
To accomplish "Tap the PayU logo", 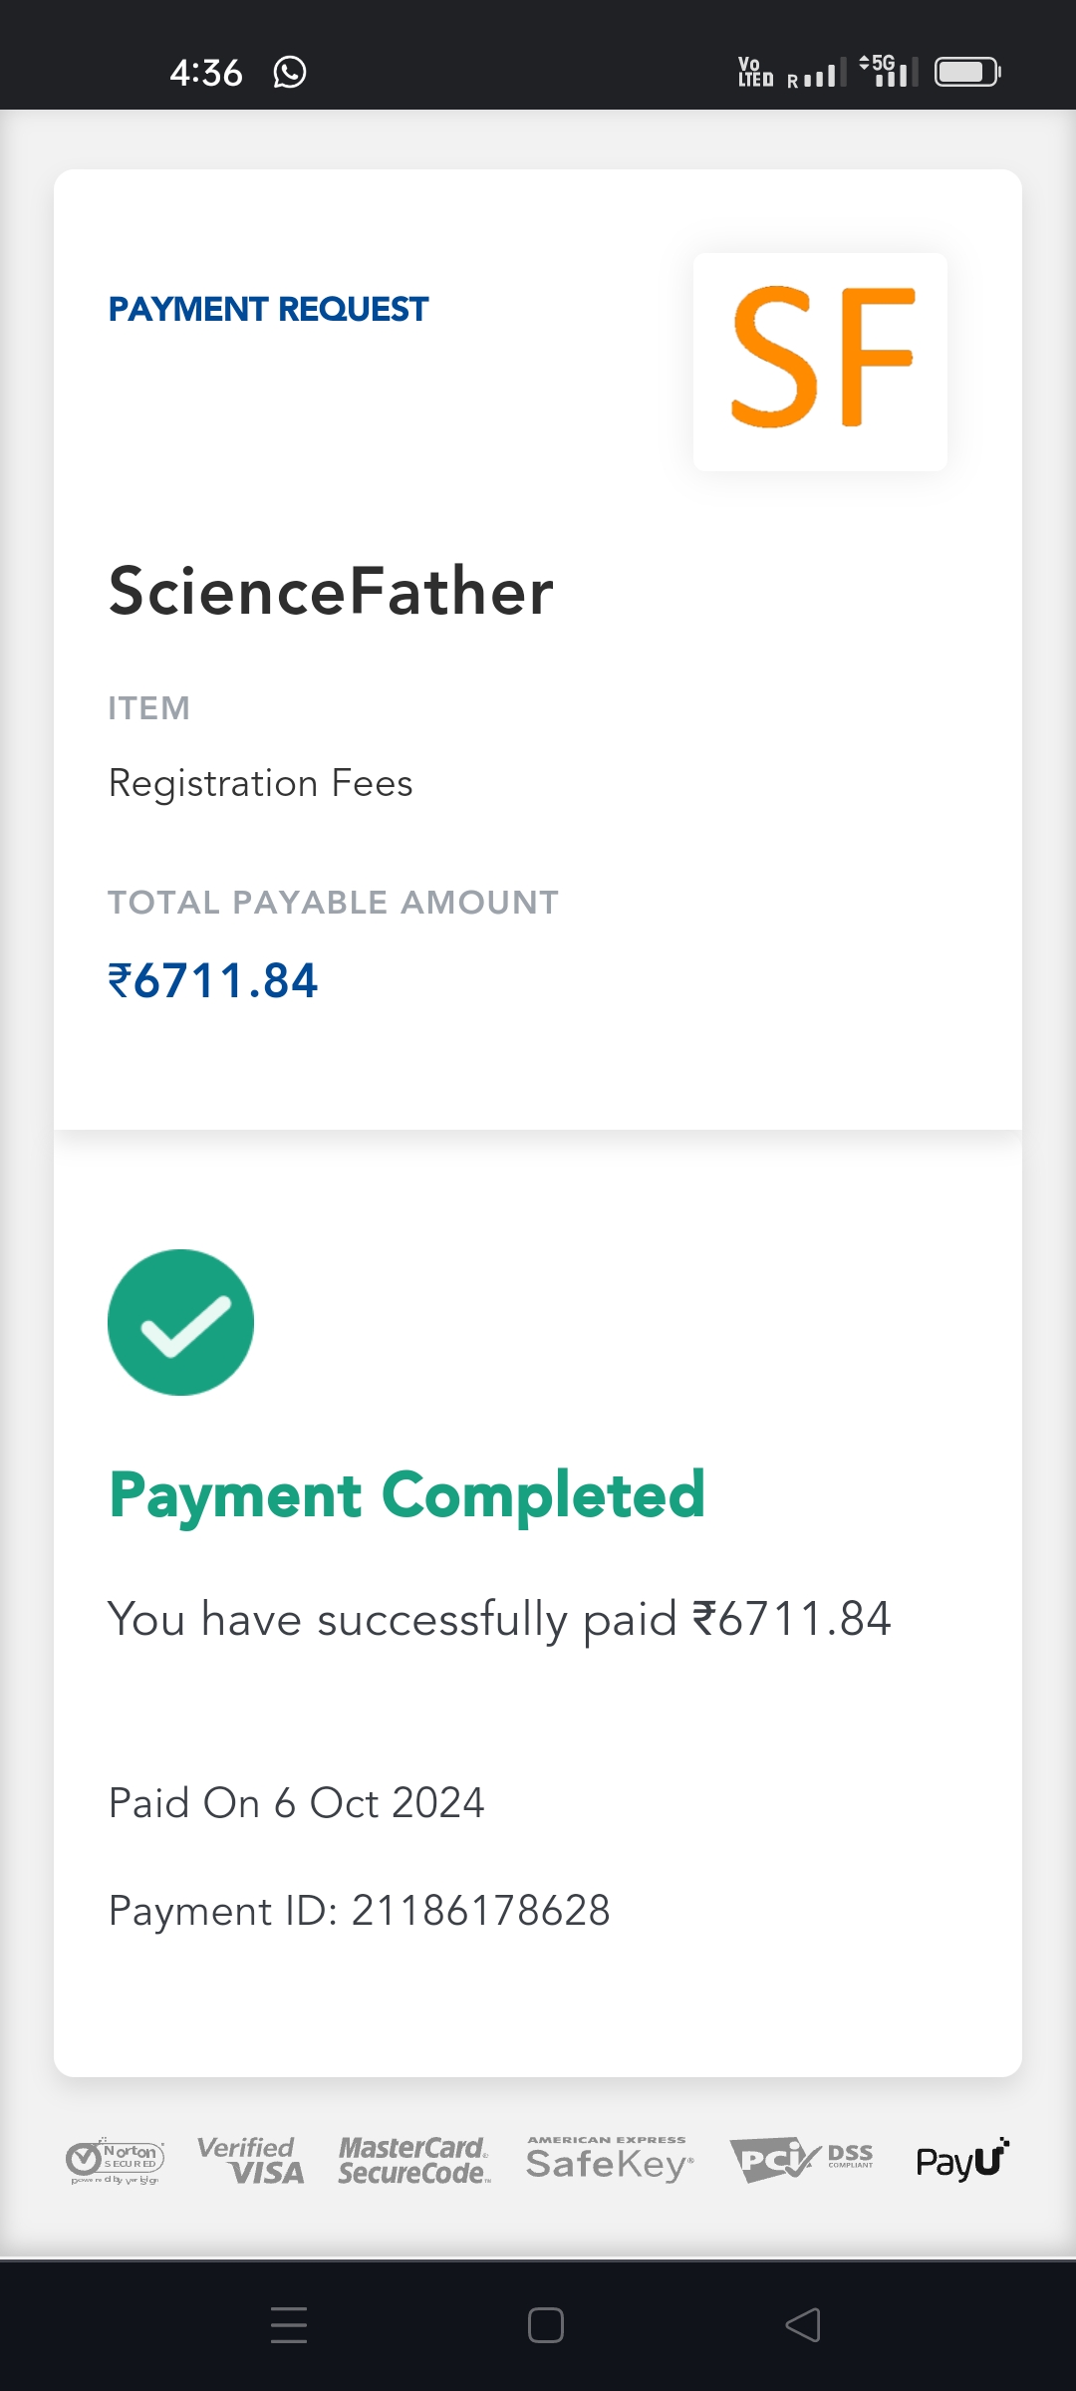I will point(961,2160).
